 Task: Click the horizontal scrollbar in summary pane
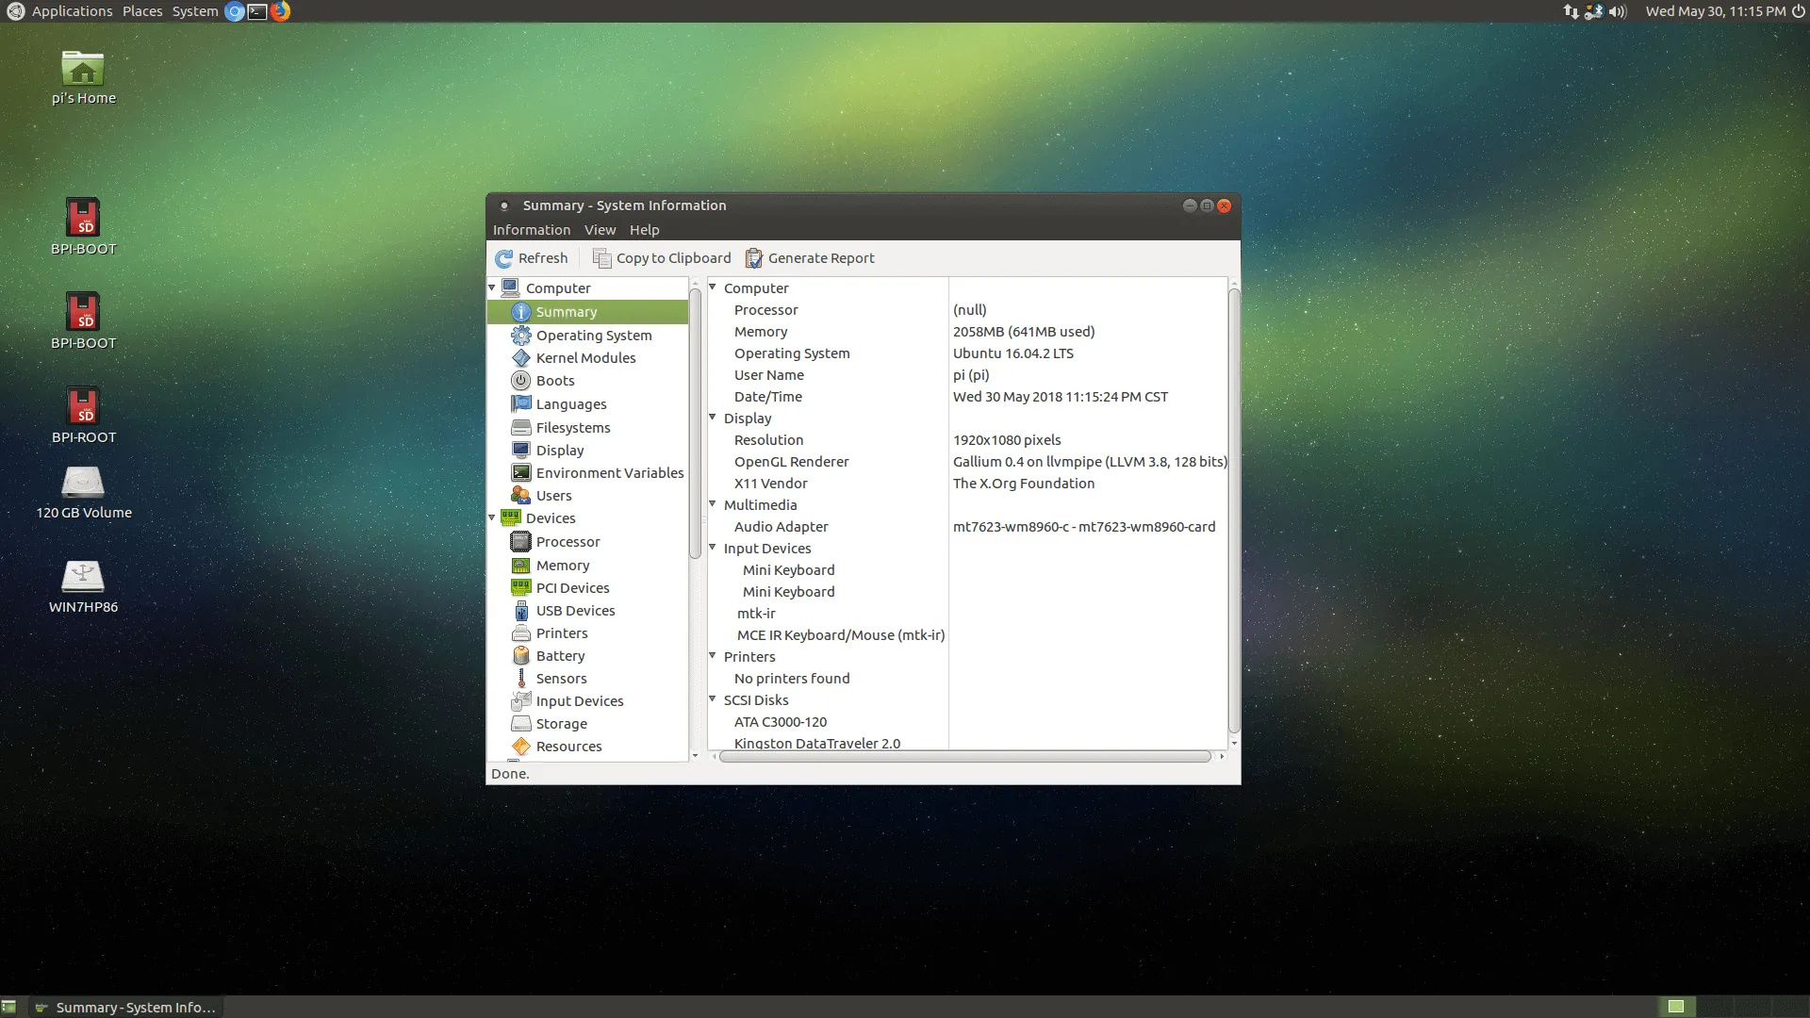[x=963, y=757]
